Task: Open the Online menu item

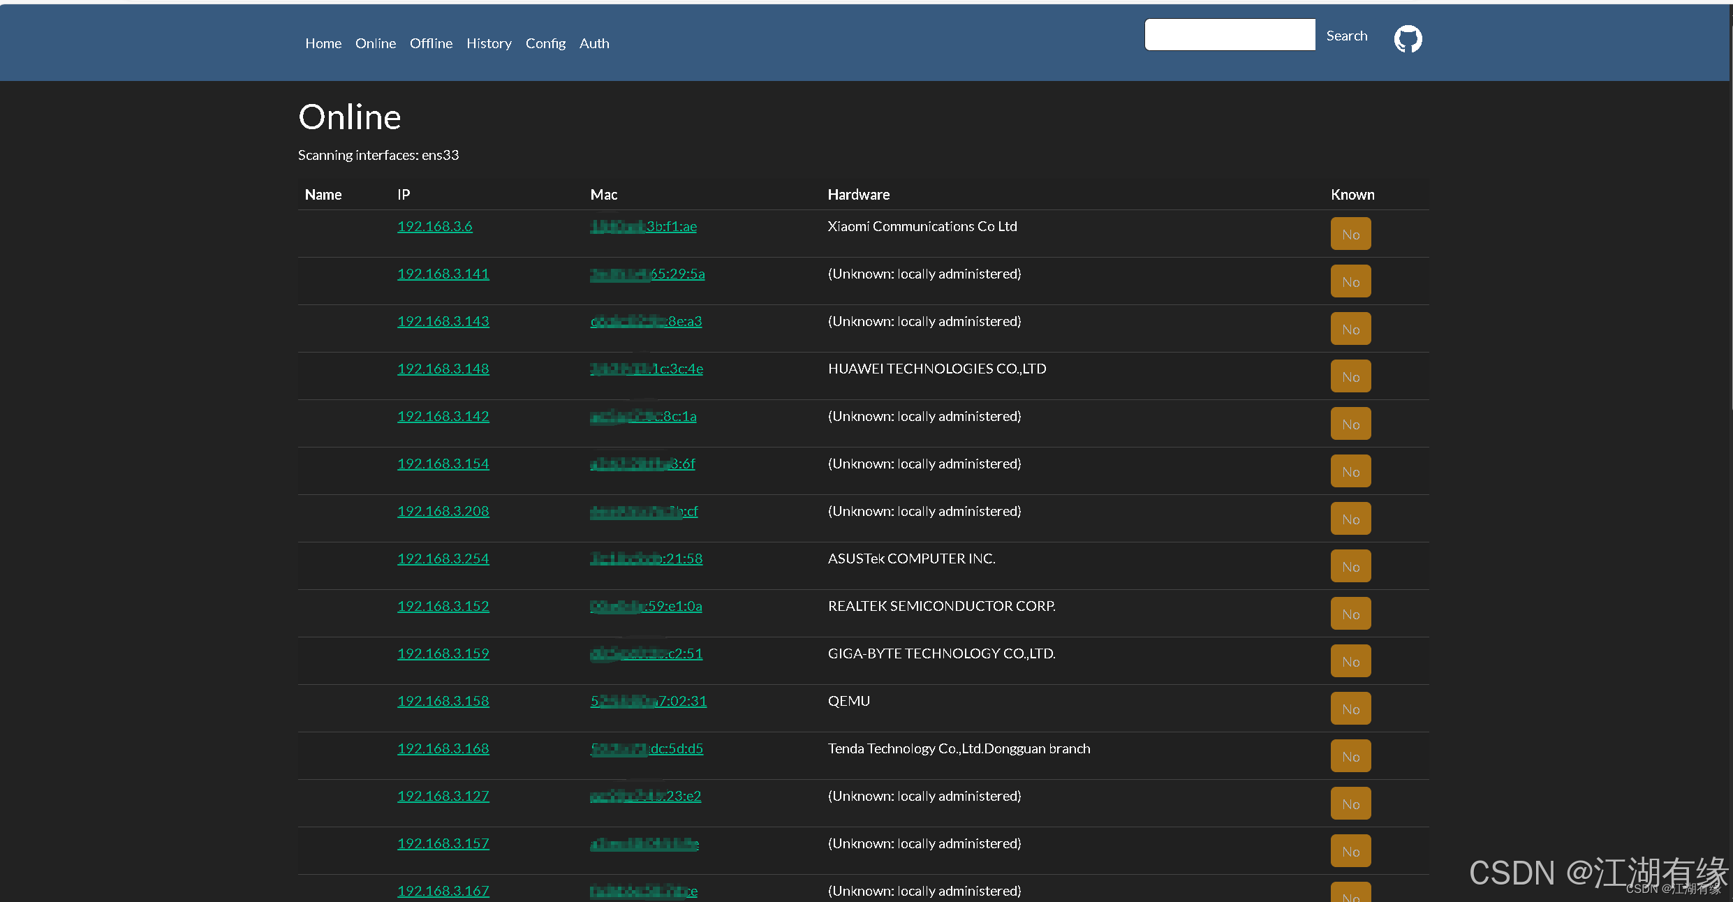Action: [x=376, y=43]
